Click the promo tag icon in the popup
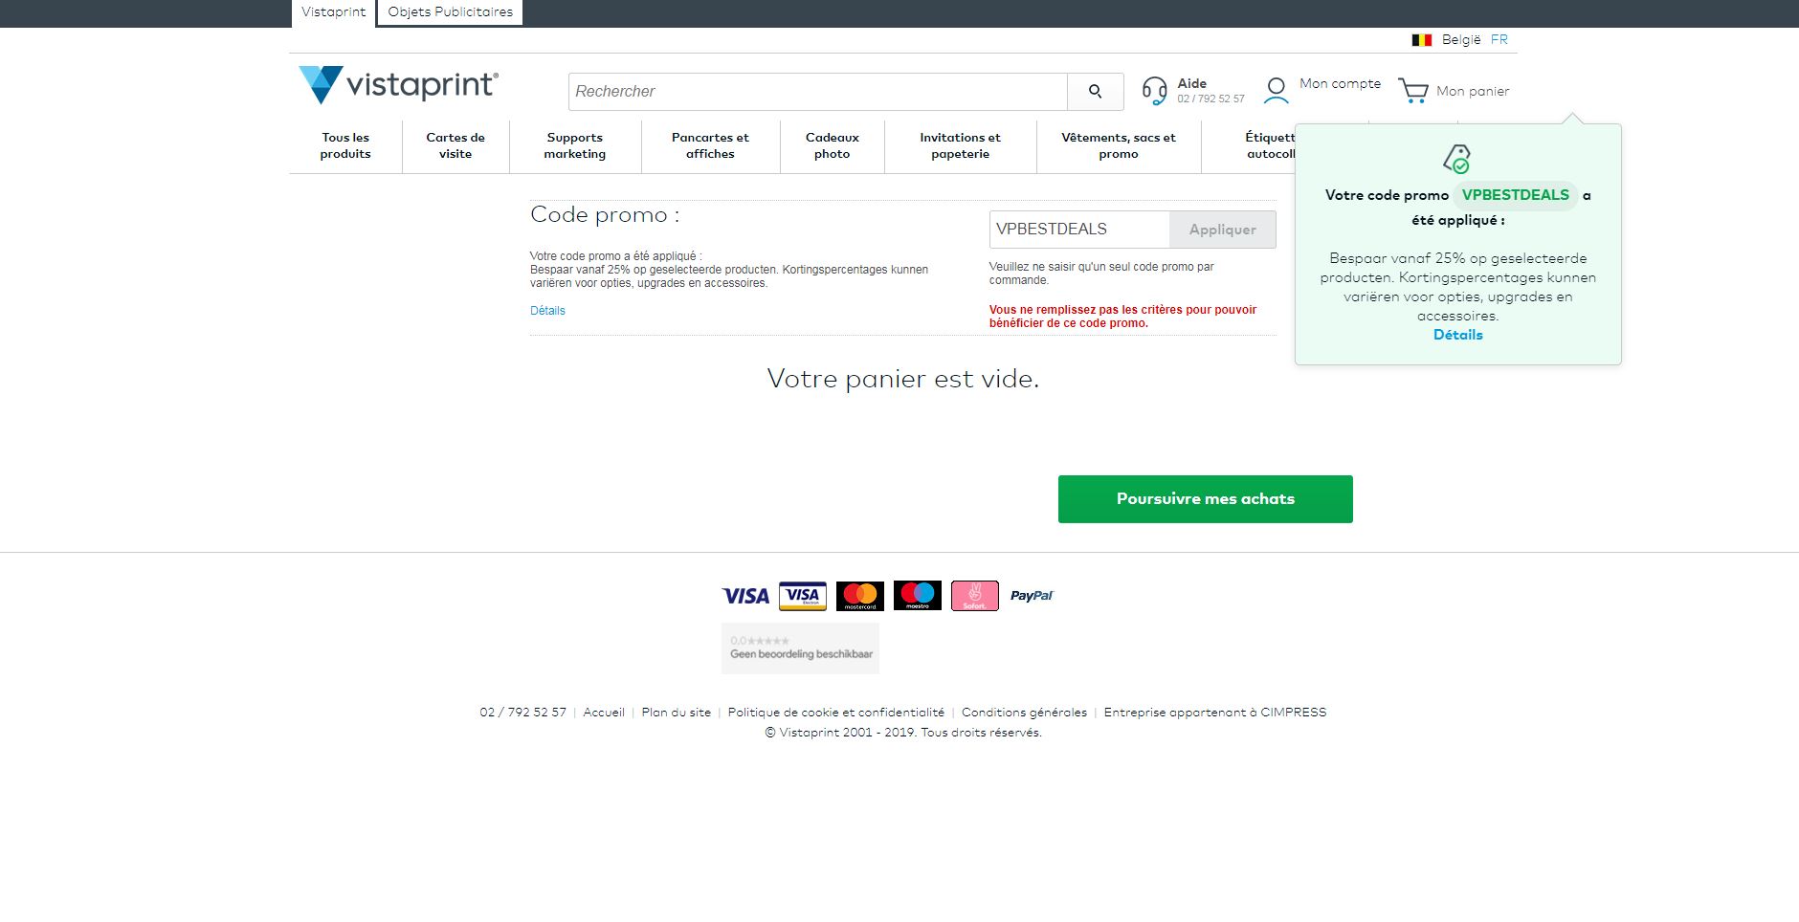 click(x=1457, y=159)
